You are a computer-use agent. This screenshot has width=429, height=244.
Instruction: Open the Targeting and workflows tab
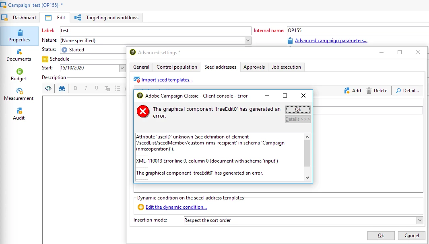point(107,18)
